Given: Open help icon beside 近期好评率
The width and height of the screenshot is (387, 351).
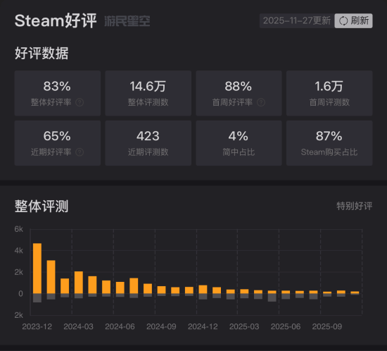Looking at the screenshot, I should point(80,152).
